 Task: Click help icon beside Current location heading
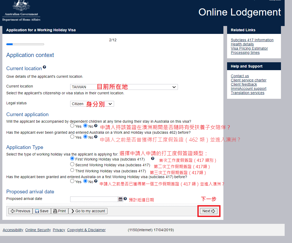(x=44, y=67)
